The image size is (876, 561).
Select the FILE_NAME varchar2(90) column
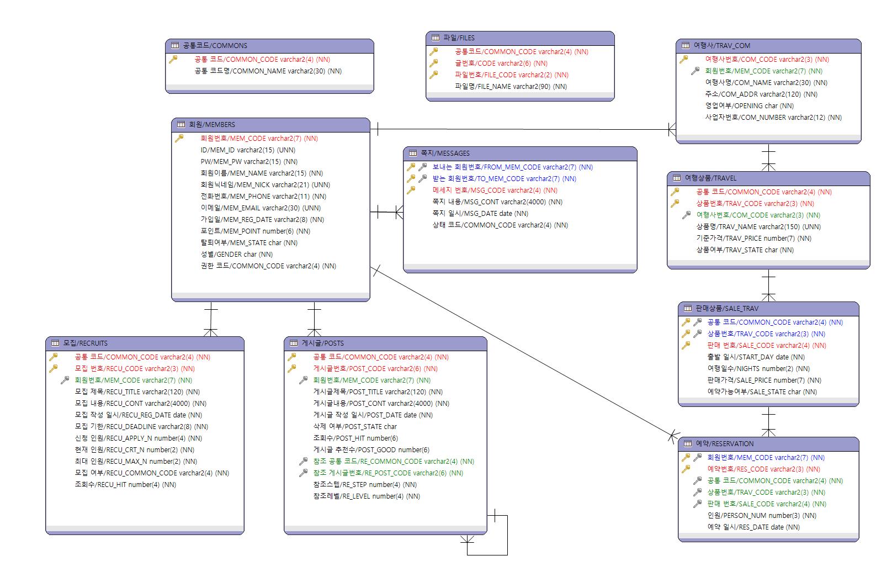(511, 86)
